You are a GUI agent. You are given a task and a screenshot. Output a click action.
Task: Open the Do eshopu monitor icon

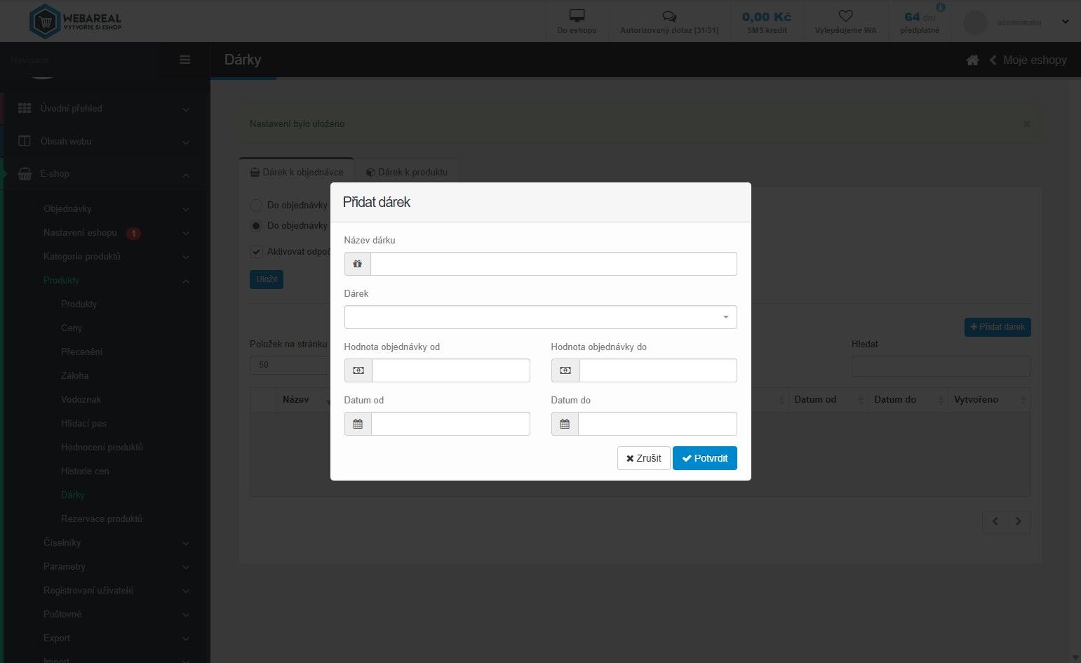tap(577, 15)
